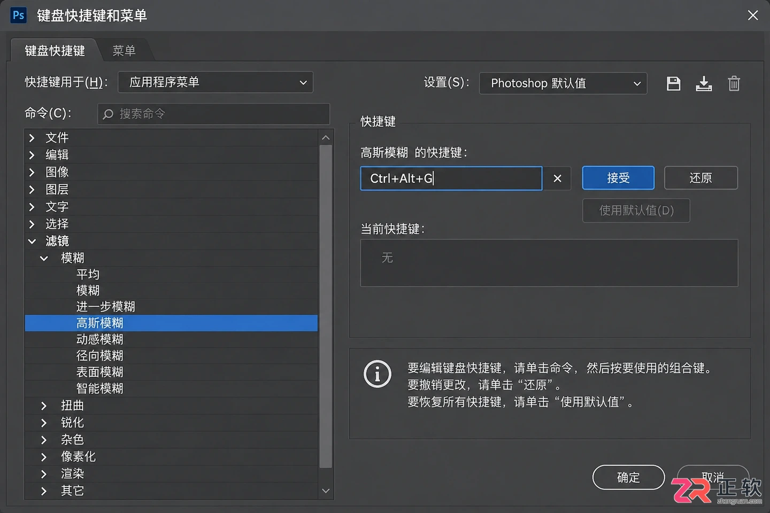Expand the 编辑 command group

32,155
